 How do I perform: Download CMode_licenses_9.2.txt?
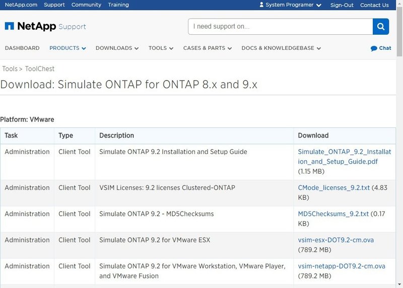[x=333, y=188]
